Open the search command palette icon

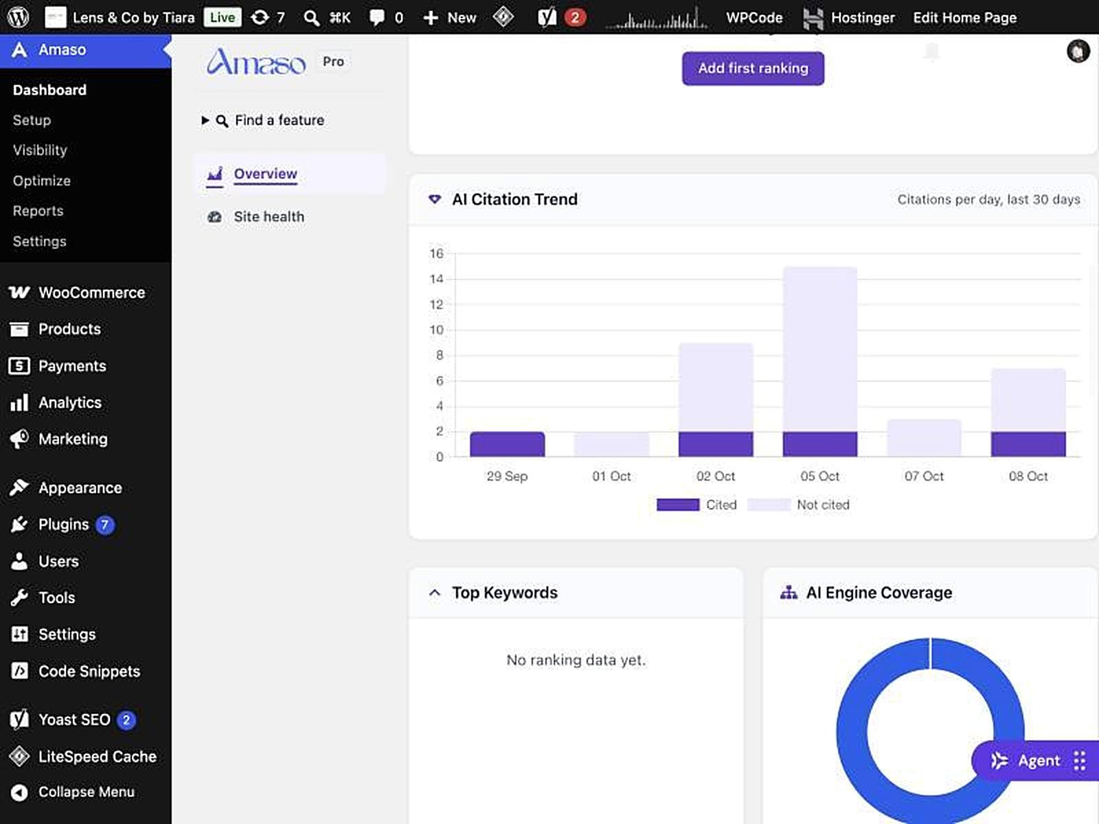click(312, 17)
